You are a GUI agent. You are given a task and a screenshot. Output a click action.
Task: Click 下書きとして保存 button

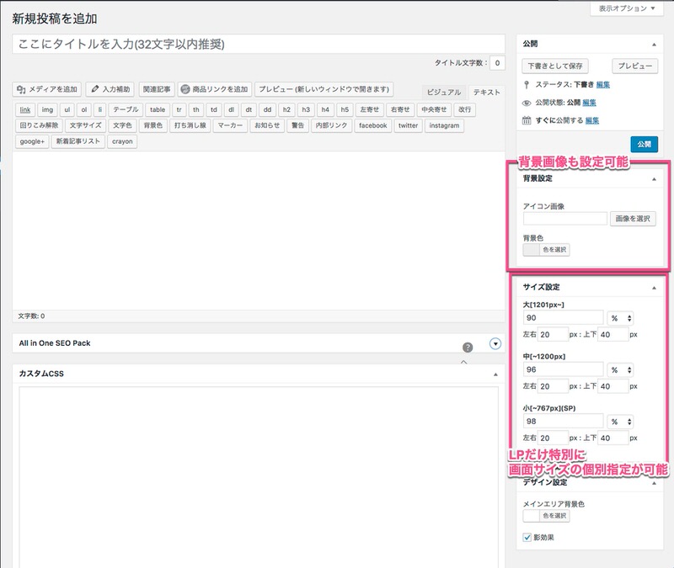[x=554, y=66]
